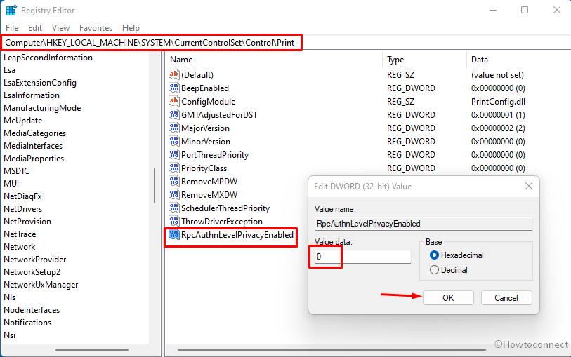Click the 0x00000001 (1) data cell
The image size is (571, 357).
tap(498, 115)
